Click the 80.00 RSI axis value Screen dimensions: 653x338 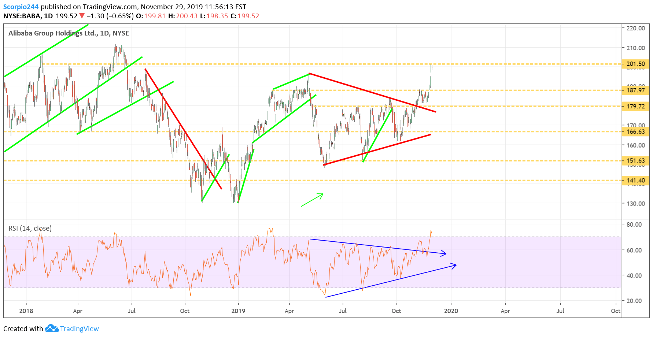pos(634,224)
